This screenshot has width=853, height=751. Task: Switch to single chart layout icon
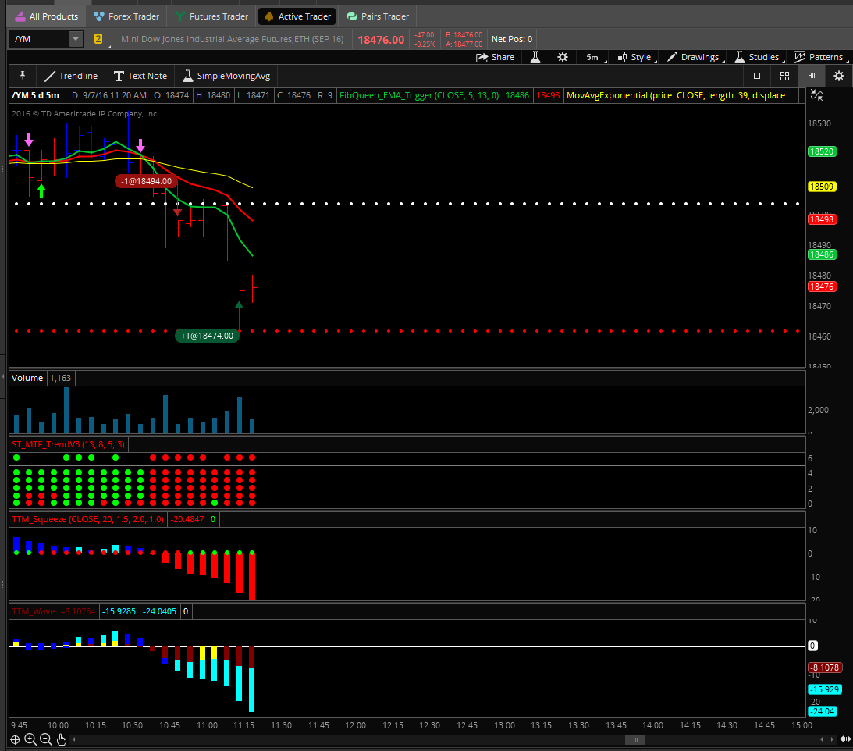[x=757, y=76]
